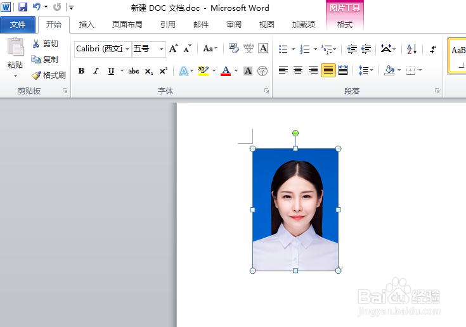
Task: Click the Shrink Font icon
Action: click(x=188, y=48)
